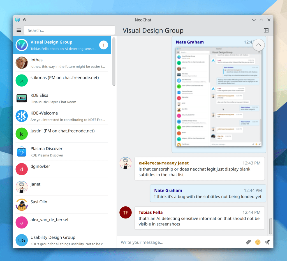
Task: Click the keep-above double chevron button
Action: 25,20
